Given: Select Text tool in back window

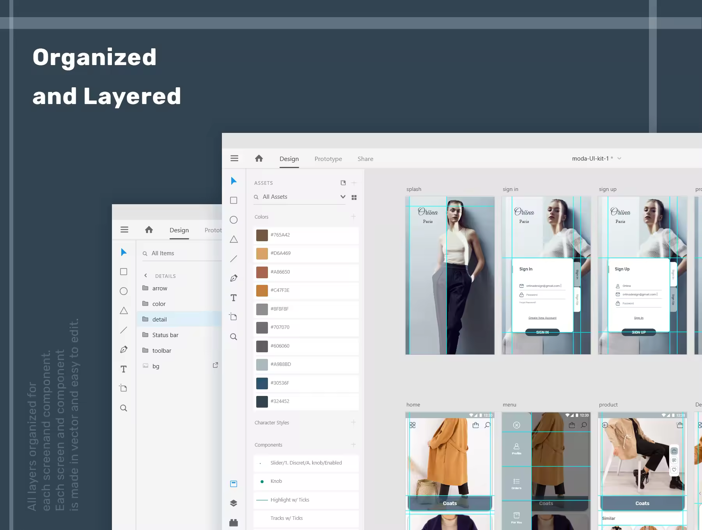Looking at the screenshot, I should coord(124,369).
